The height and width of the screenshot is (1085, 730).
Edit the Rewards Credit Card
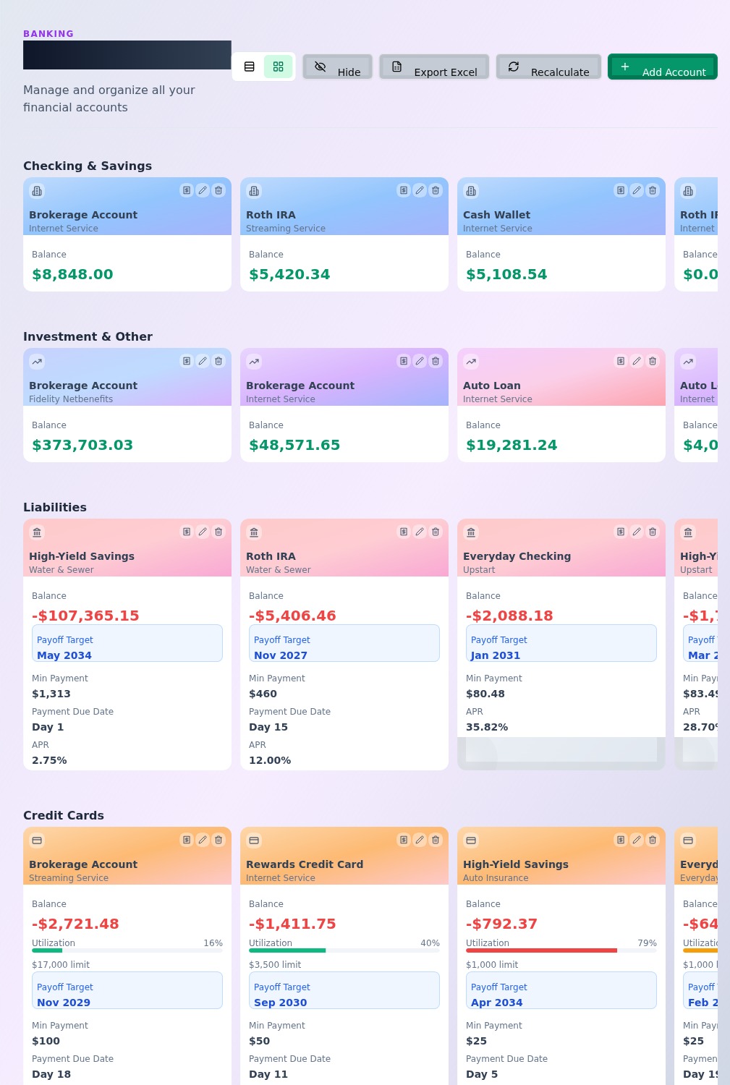[x=420, y=840]
